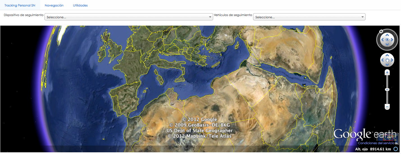
Task: Pan map up with hand joystick arrow
Action: pyautogui.click(x=387, y=55)
